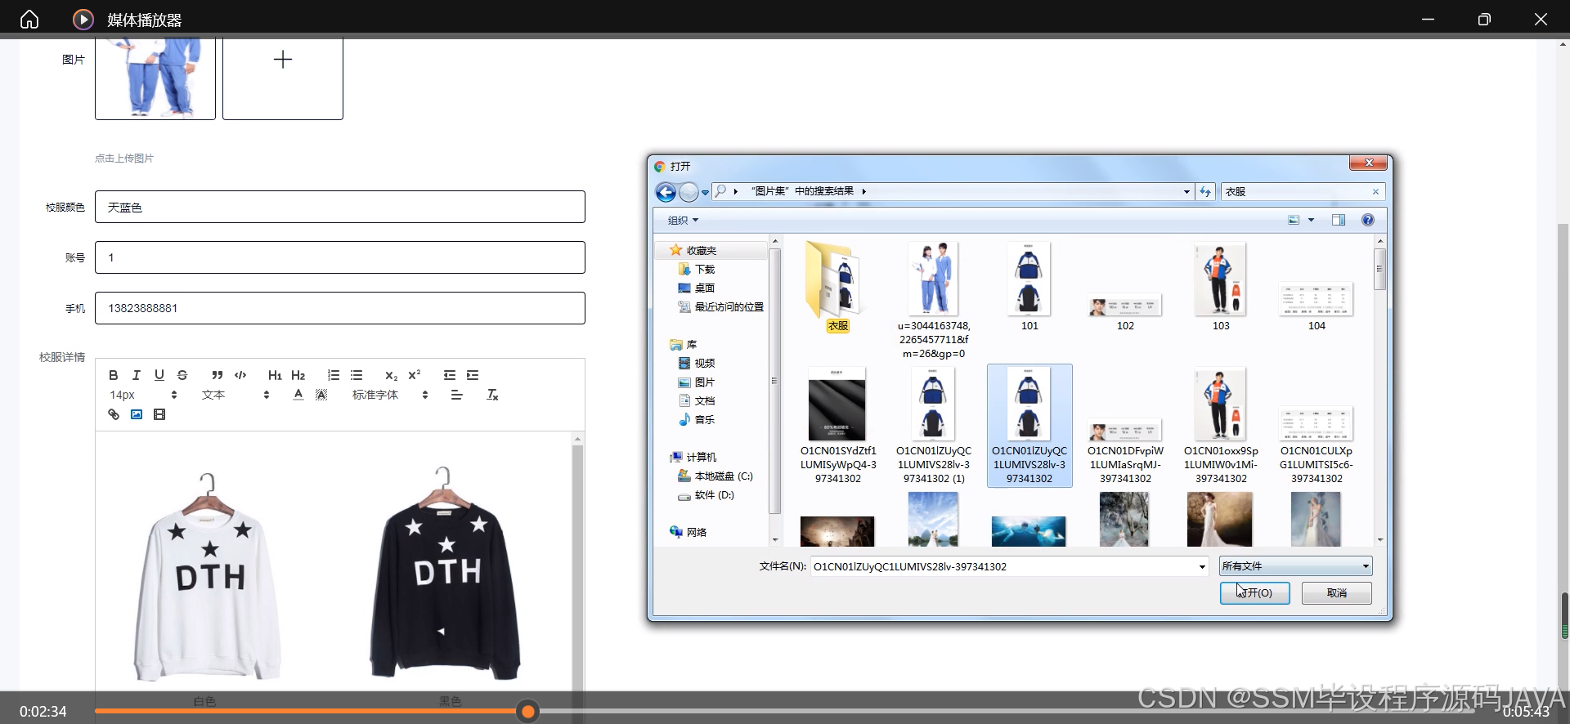
Task: Apply superscript formatting
Action: [415, 375]
